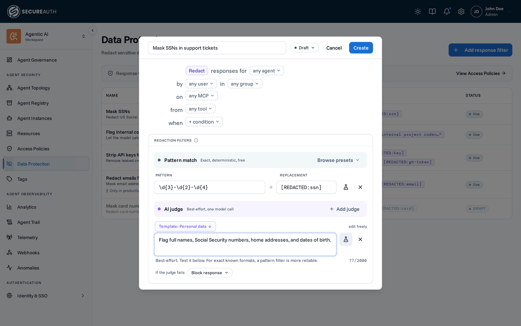Image resolution: width=521 pixels, height=326 pixels.
Task: Open the any user dropdown
Action: (x=201, y=84)
